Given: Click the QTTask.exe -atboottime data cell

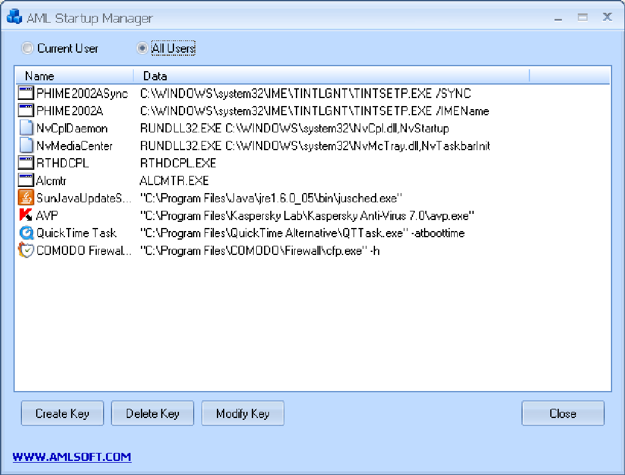Looking at the screenshot, I should [x=303, y=233].
